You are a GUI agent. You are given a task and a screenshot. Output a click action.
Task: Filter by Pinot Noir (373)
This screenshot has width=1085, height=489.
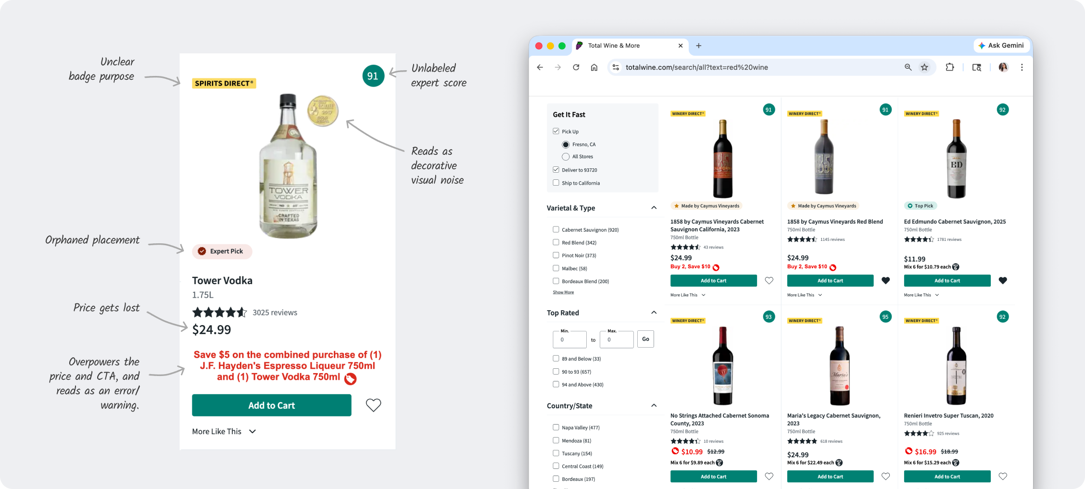coord(556,255)
